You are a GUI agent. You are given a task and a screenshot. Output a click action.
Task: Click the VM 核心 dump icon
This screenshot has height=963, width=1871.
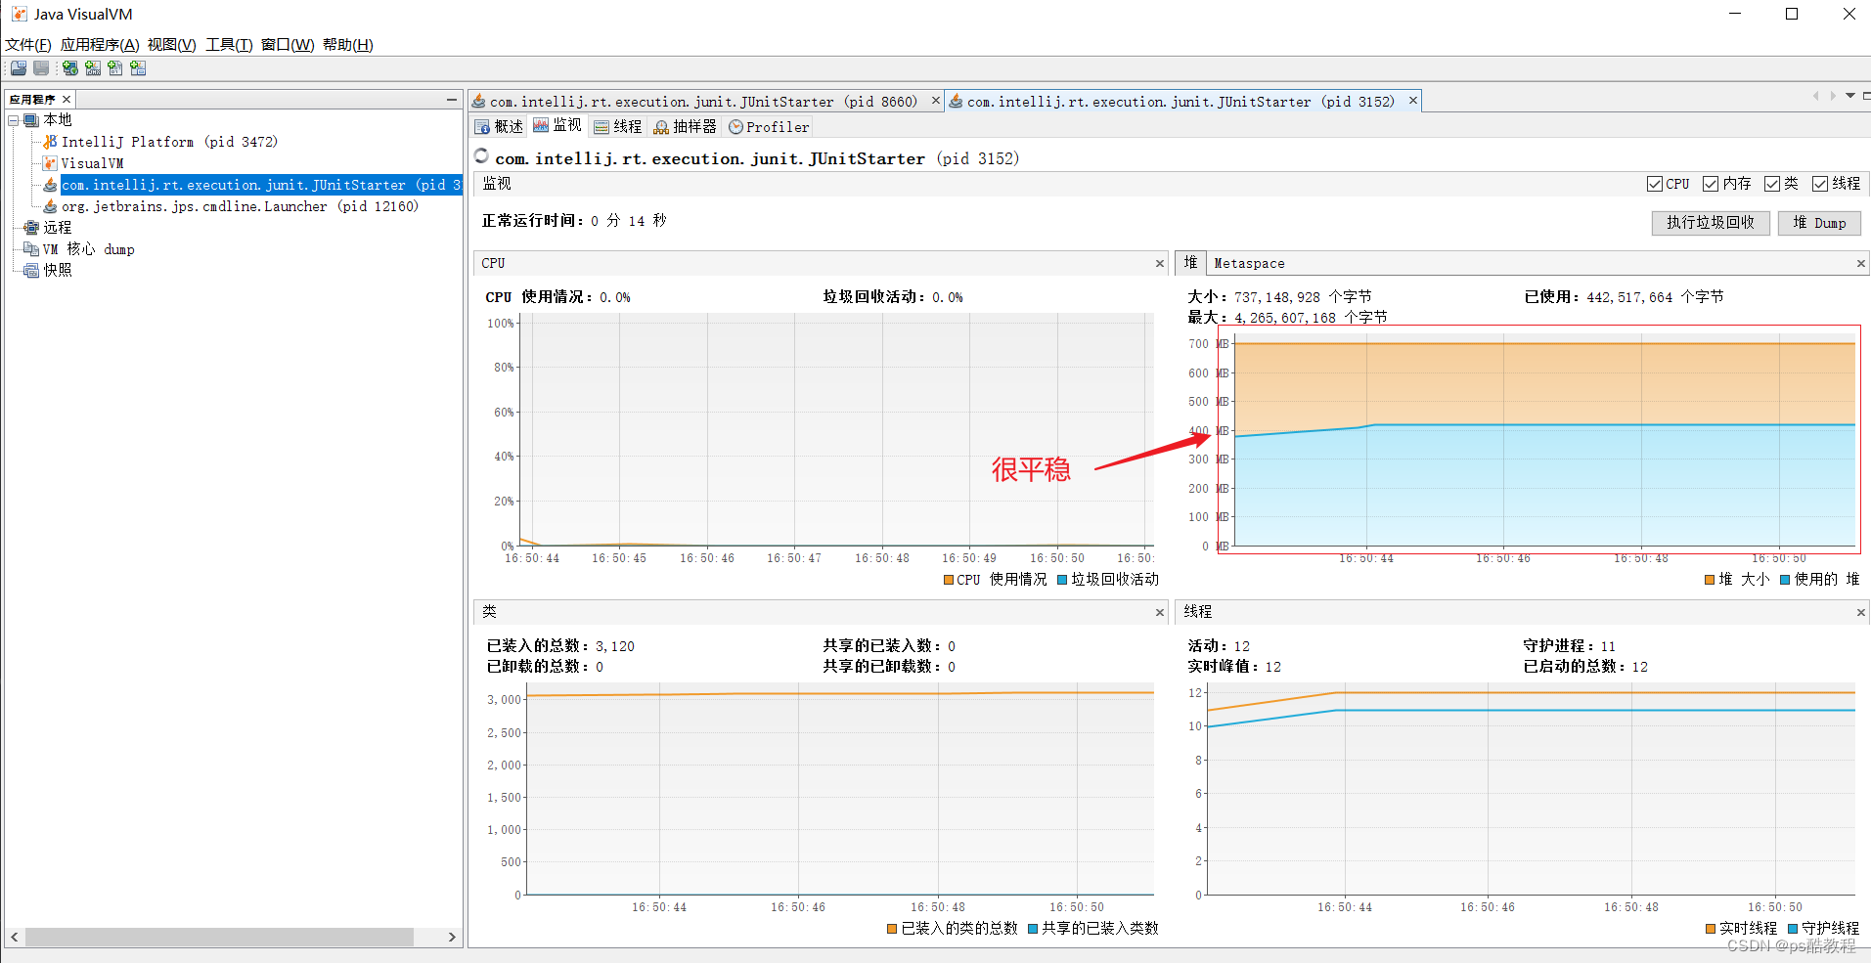(x=31, y=249)
